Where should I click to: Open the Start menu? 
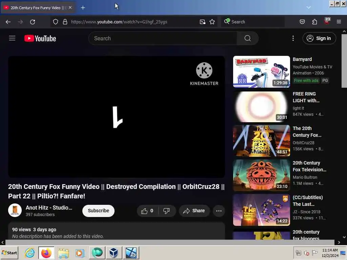[x=9, y=253]
